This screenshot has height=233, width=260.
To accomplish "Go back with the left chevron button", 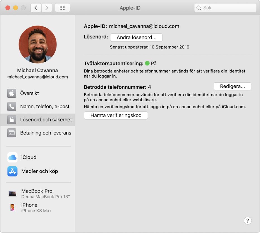I will point(36,8).
